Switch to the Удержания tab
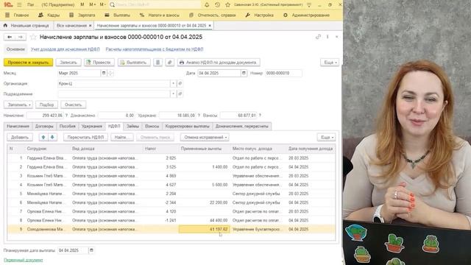The image size is (471, 265). coord(92,126)
